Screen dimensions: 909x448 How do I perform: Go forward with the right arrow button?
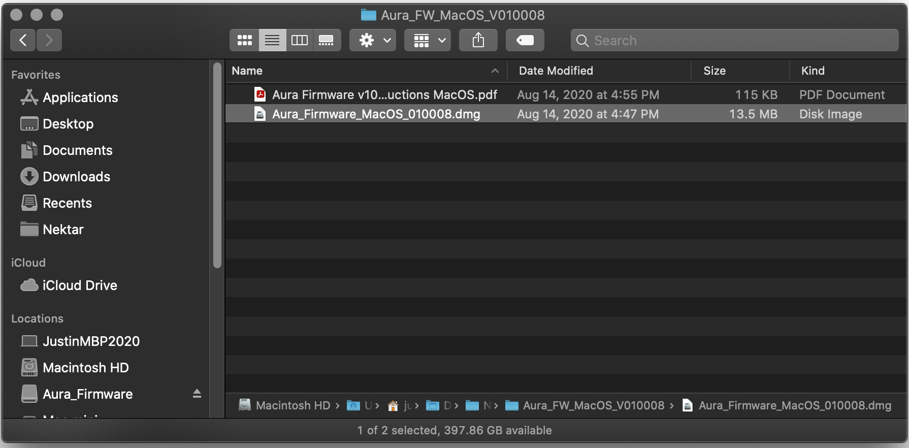49,40
